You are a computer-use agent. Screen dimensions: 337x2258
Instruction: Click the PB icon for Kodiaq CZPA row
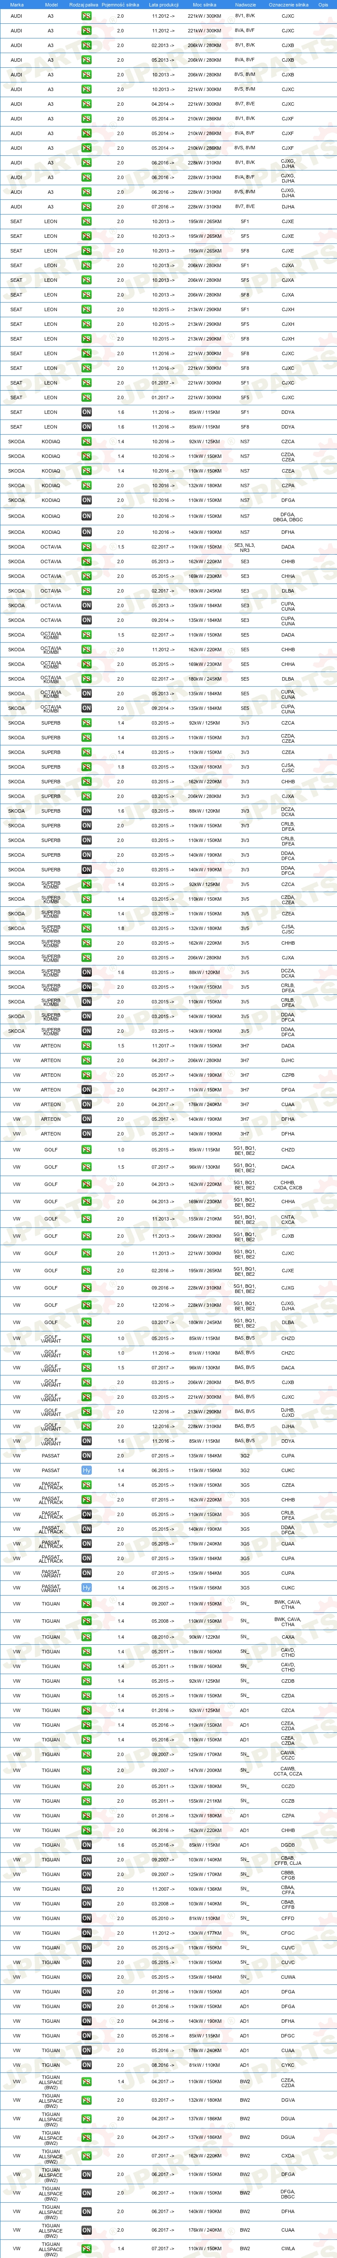point(87,486)
